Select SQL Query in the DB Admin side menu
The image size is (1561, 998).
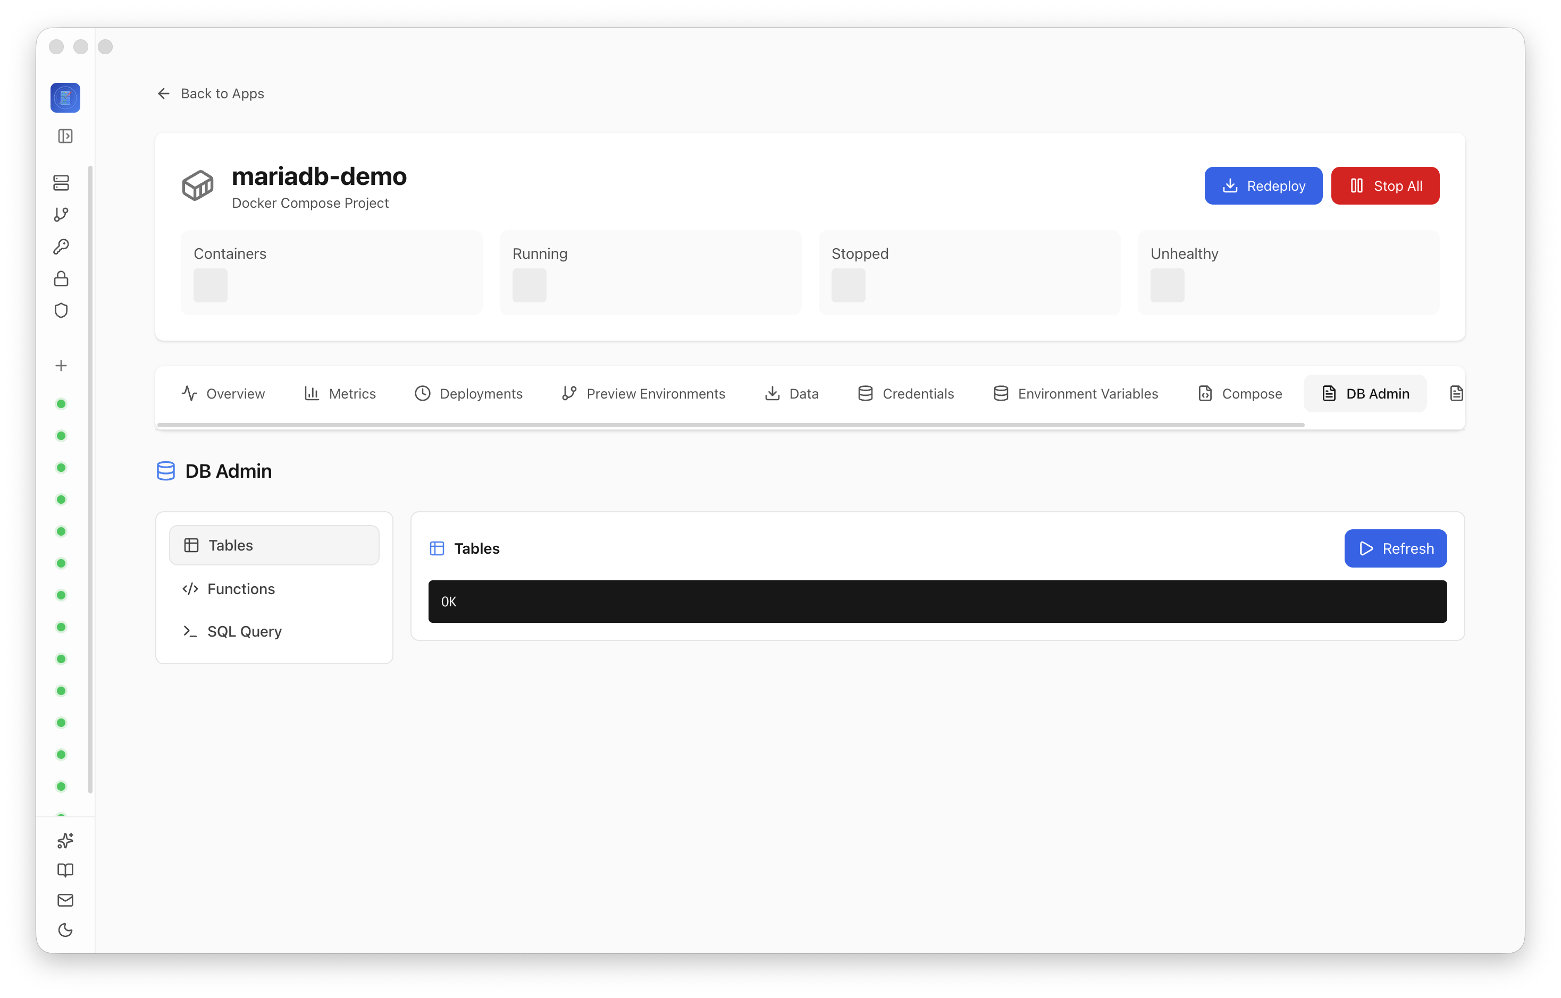[x=274, y=631]
